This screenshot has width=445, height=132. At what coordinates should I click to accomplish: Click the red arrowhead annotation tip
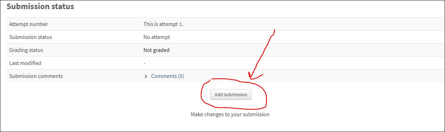click(x=251, y=79)
